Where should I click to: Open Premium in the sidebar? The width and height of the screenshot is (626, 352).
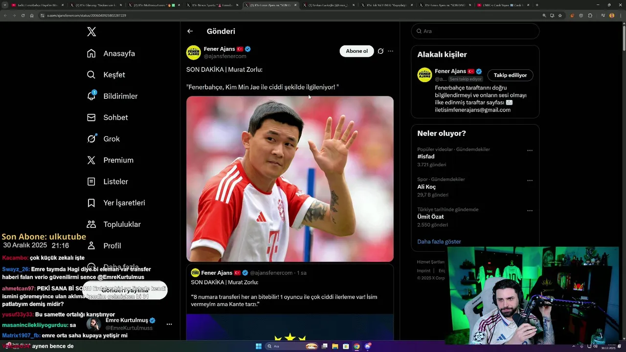coord(110,160)
